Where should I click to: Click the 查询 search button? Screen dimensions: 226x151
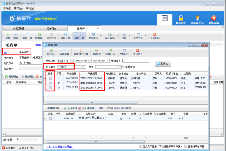163,63
